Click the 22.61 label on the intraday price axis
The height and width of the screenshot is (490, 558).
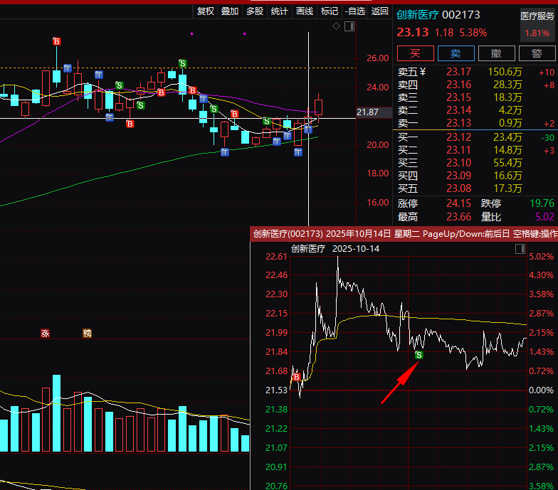pos(276,256)
